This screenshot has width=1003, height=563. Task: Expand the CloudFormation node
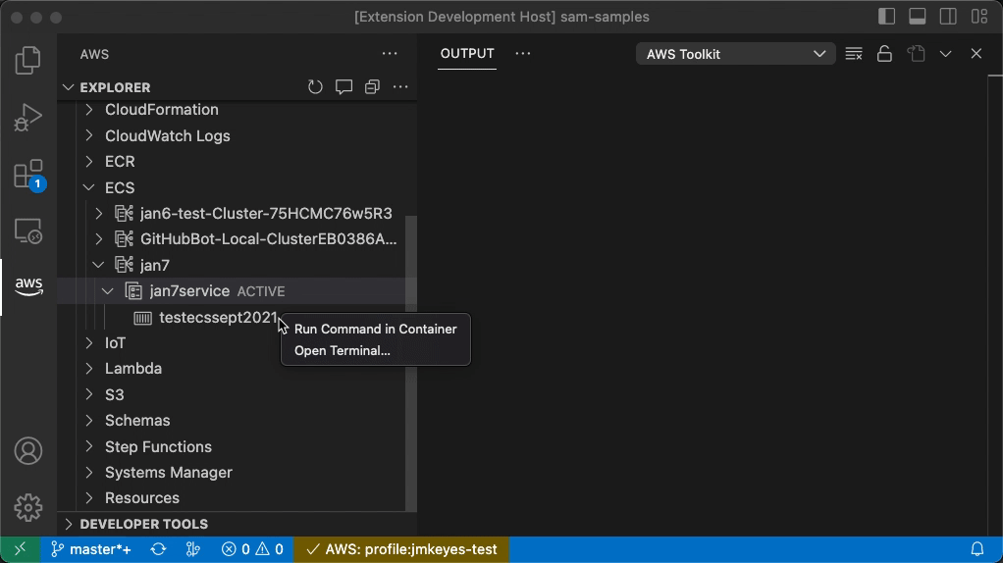coord(89,109)
